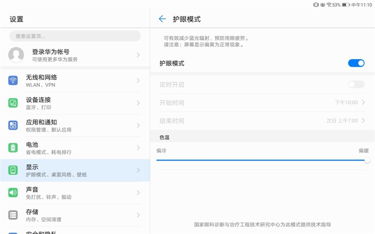375x234 pixels.
Task: Turn off the 护眼模式 switch
Action: [356, 63]
